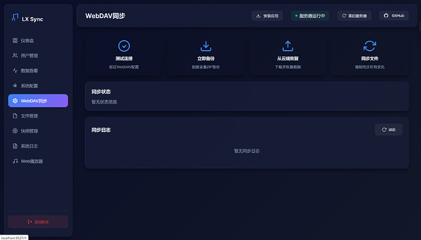The width and height of the screenshot is (421, 240).
Task: Click the green server status dot
Action: (296, 16)
